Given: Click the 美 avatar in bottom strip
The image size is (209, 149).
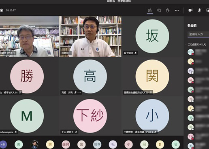Looking at the screenshot, I should pyautogui.click(x=19, y=145).
